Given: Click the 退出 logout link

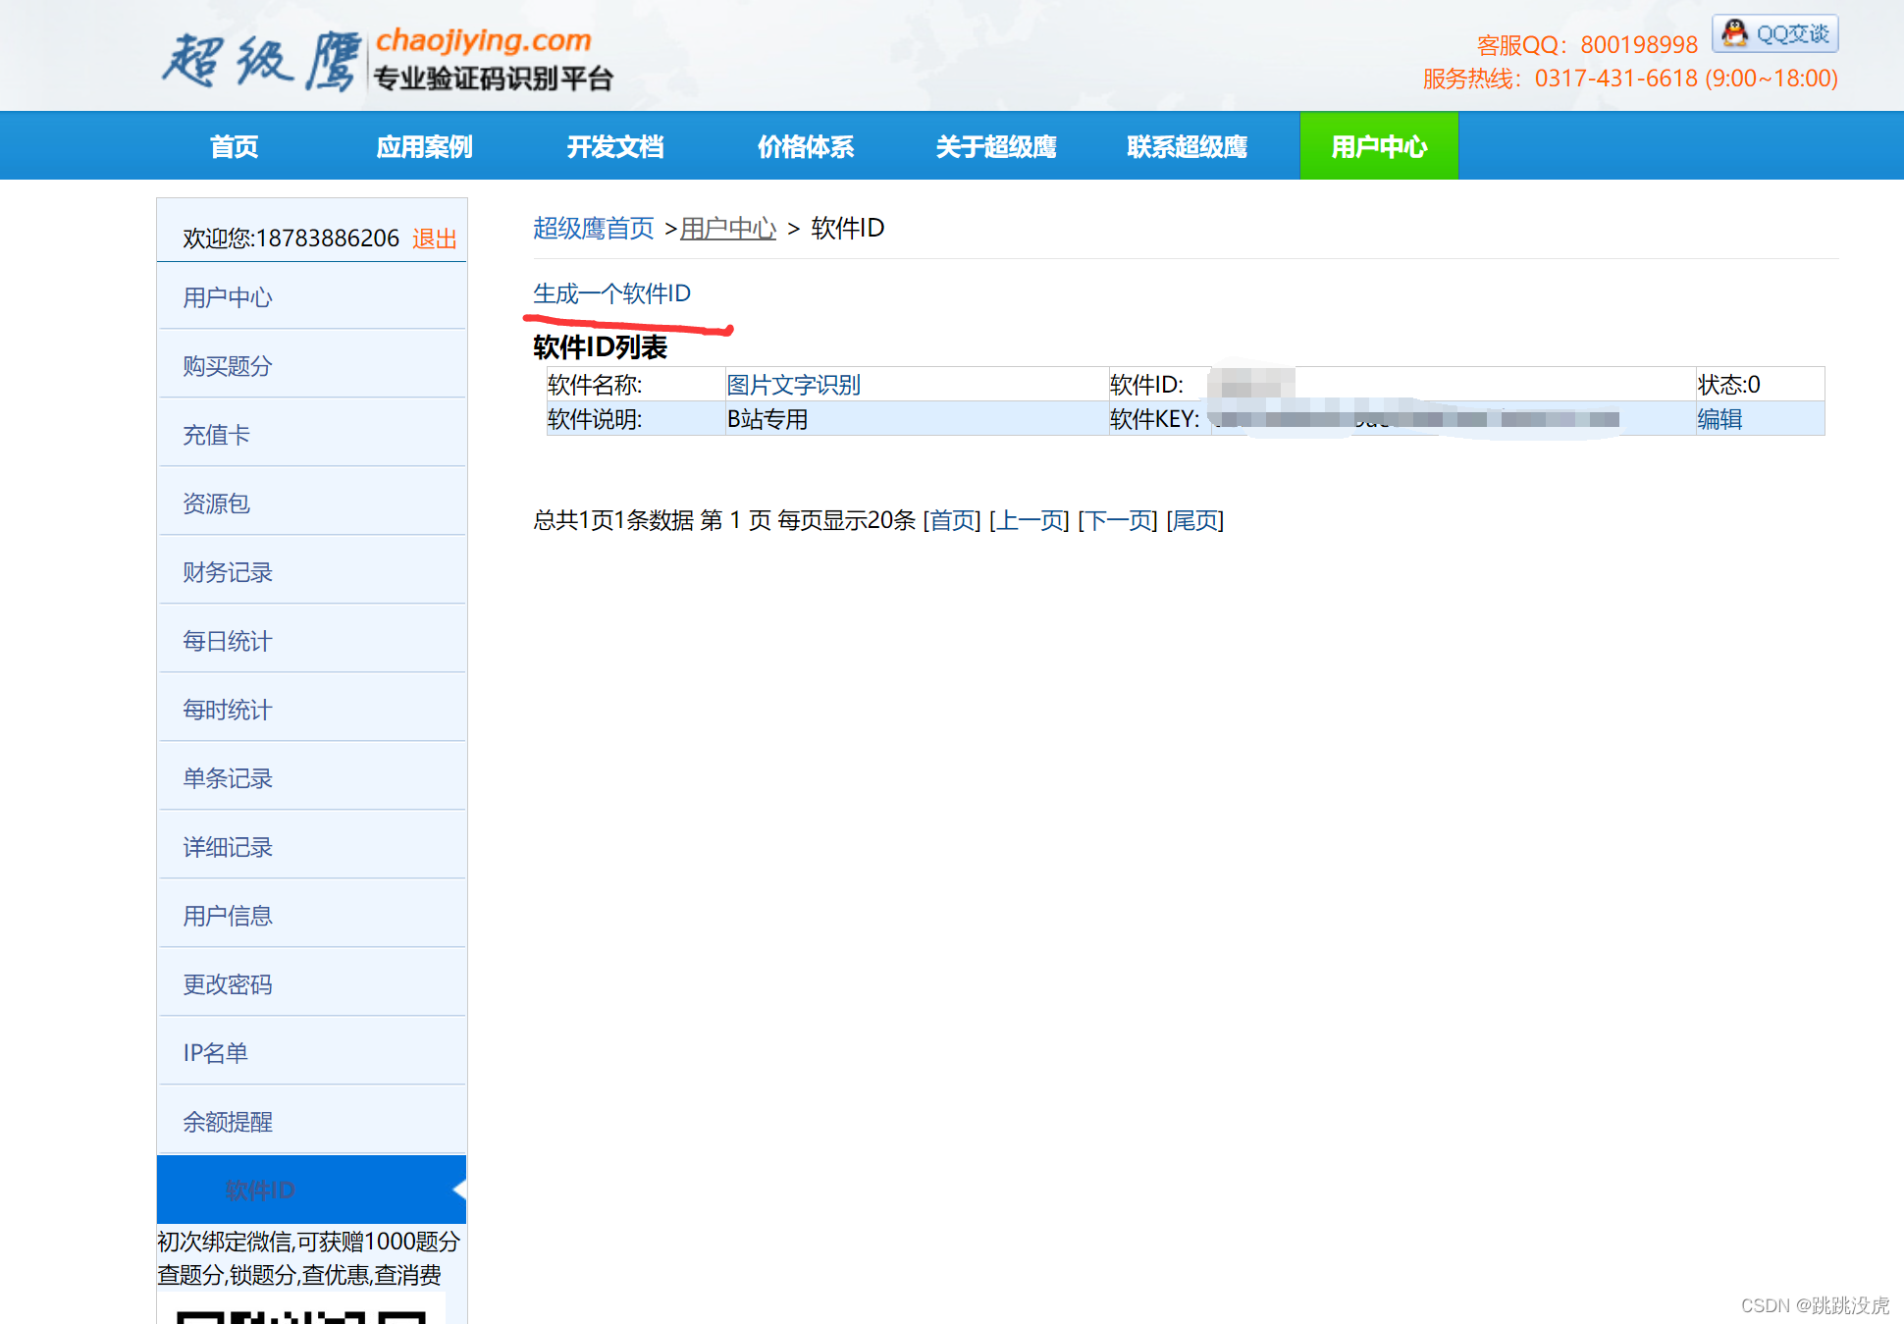Looking at the screenshot, I should tap(434, 238).
